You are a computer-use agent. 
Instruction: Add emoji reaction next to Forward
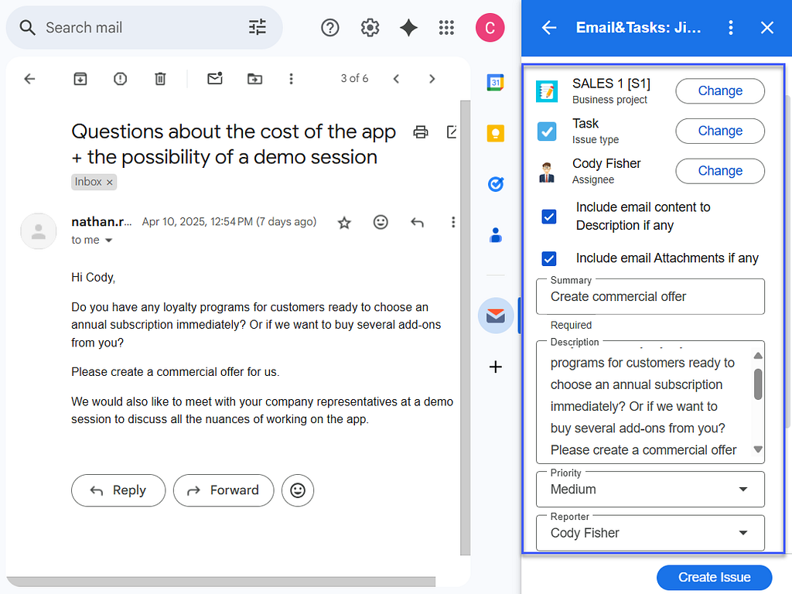point(298,490)
